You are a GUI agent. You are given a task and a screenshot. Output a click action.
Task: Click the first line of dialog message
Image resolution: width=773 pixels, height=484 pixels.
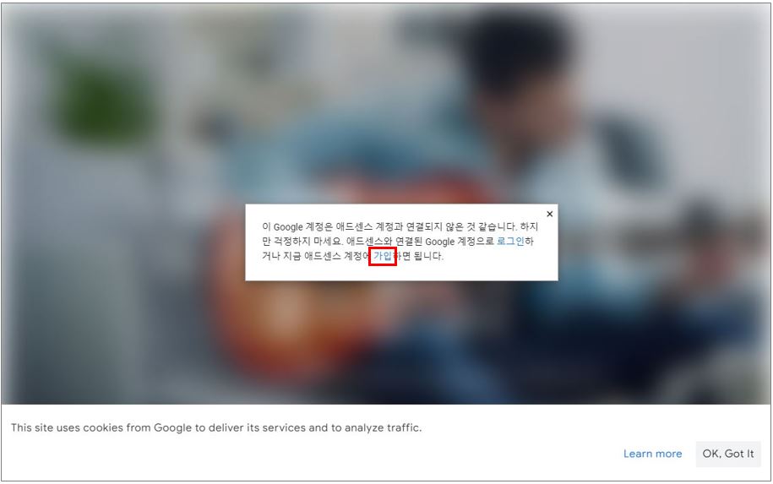click(x=400, y=226)
